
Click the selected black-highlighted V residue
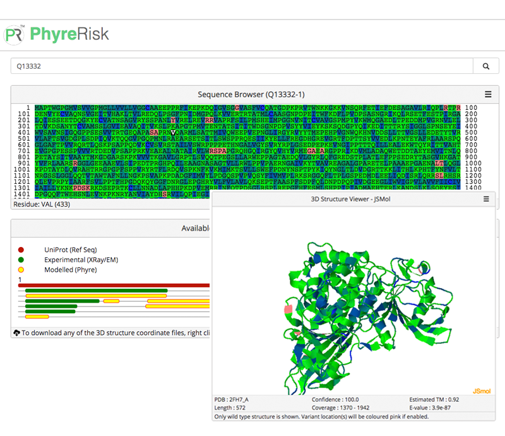pos(174,133)
